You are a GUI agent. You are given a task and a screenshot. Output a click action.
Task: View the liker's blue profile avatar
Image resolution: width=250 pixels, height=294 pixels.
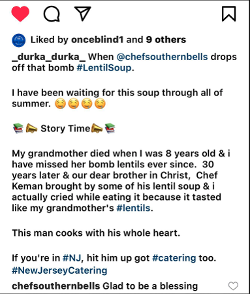point(18,41)
